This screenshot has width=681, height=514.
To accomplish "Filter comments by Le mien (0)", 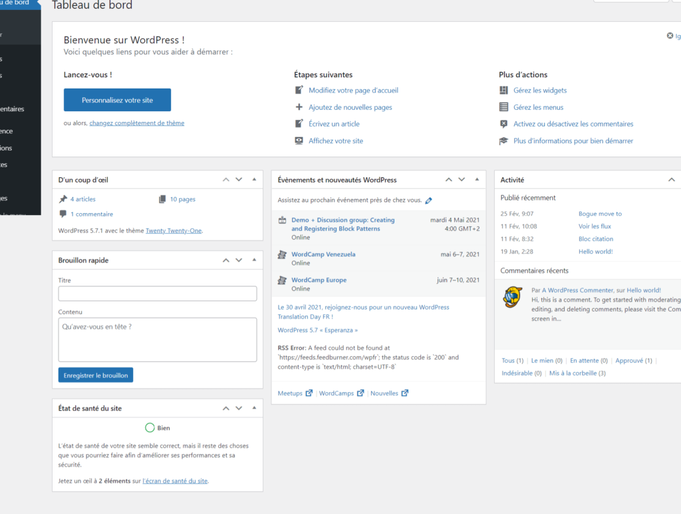I will [547, 360].
